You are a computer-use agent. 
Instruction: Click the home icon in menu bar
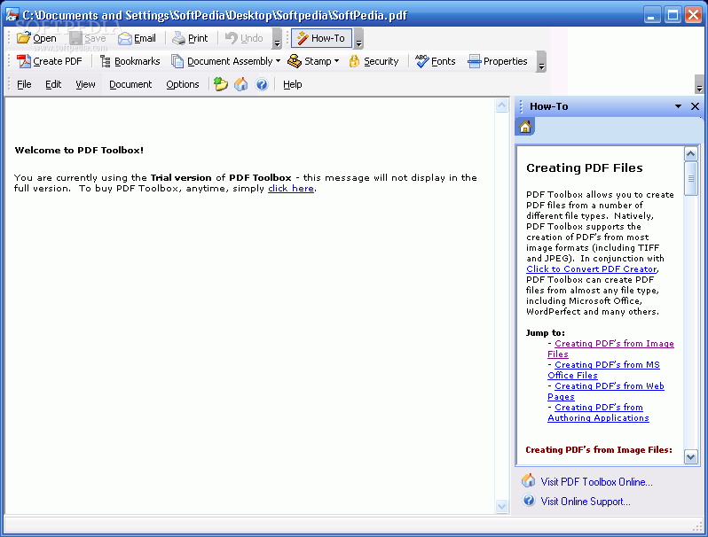tap(241, 84)
